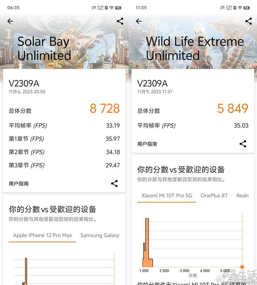Share the 5 849 score card
Image resolution: width=257 pixels, height=285 pixels.
click(243, 144)
